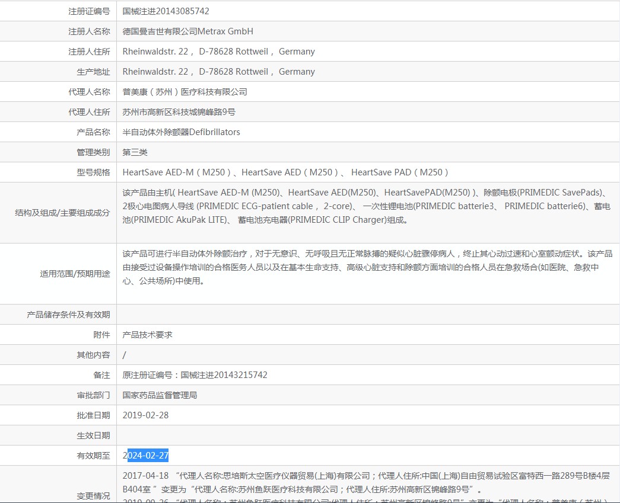Click the 产品储存条件及有效期 label
This screenshot has width=620, height=503.
coord(68,315)
